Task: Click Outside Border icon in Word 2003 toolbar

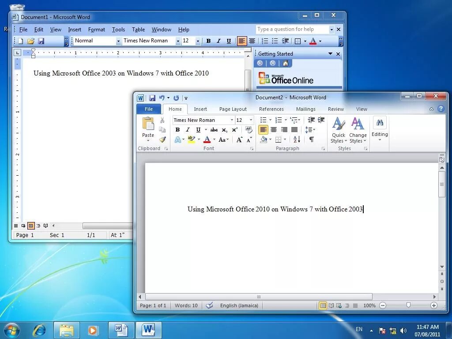Action: pyautogui.click(x=298, y=41)
